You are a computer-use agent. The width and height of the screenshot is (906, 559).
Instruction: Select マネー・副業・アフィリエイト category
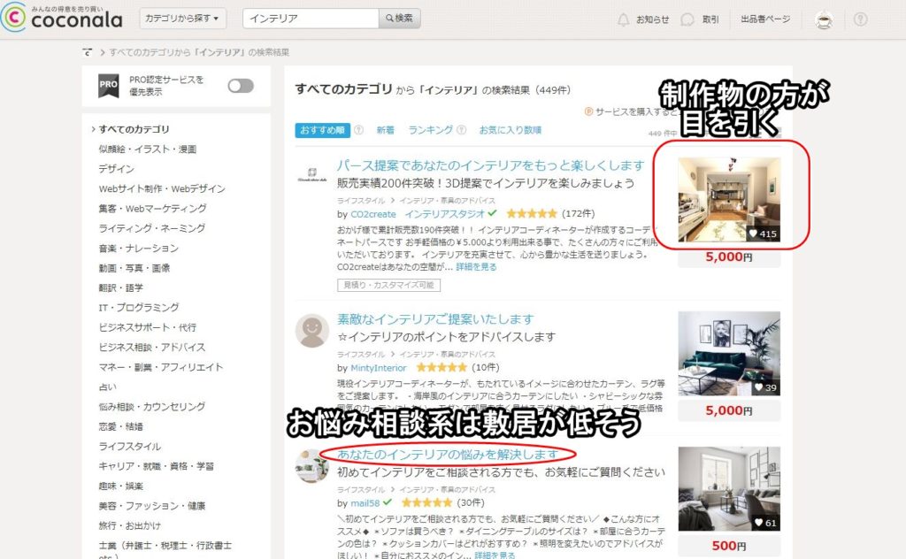[161, 367]
